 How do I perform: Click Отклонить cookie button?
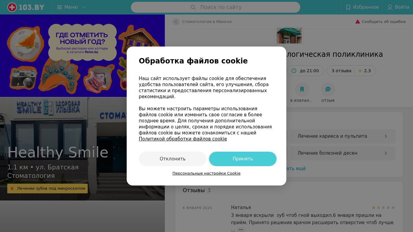coord(173,159)
